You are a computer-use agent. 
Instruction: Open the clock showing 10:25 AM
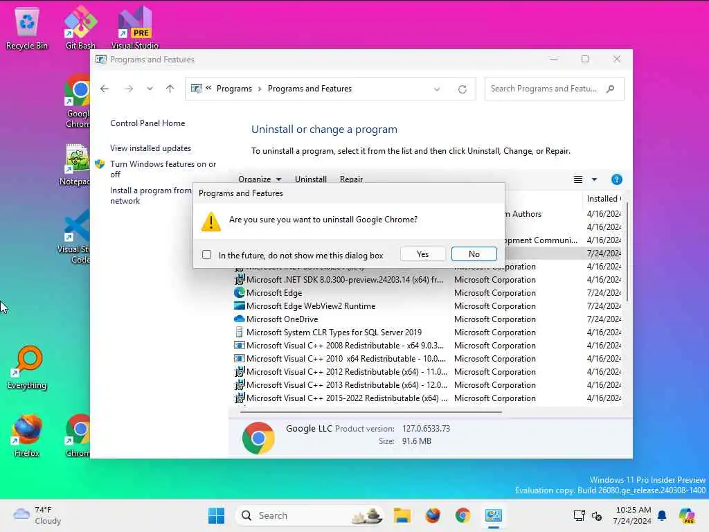tap(633, 515)
